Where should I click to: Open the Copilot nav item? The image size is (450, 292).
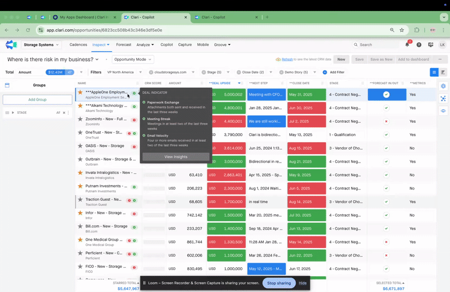tap(166, 45)
